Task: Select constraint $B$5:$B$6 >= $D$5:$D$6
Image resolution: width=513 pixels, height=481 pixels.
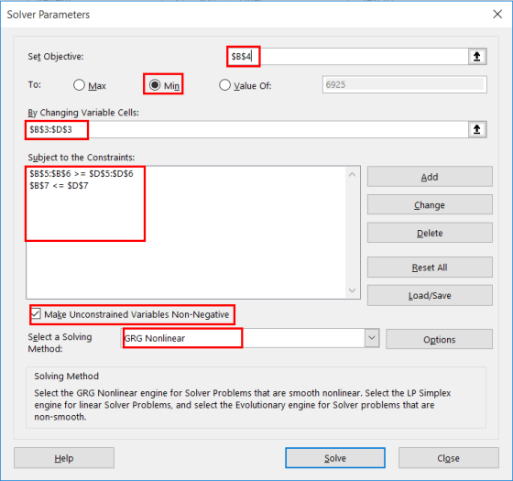Action: [x=82, y=174]
